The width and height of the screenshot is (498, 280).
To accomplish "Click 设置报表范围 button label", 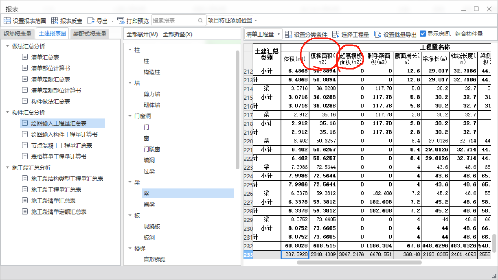I will coord(29,21).
